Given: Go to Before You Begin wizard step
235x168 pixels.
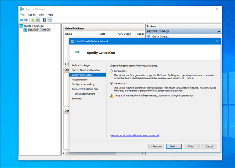Looking at the screenshot, I should click(81, 66).
